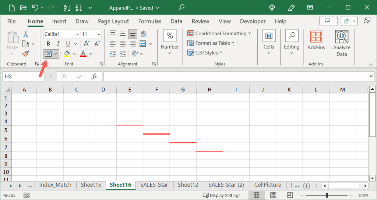Screen dimensions: 377x200
Task: Click the Format Painter brush icon
Action: (25, 54)
